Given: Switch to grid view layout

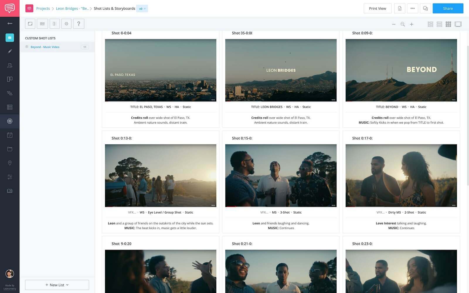Looking at the screenshot, I should coord(448,24).
